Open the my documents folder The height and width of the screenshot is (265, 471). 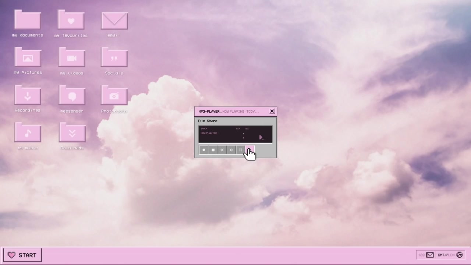(x=28, y=20)
